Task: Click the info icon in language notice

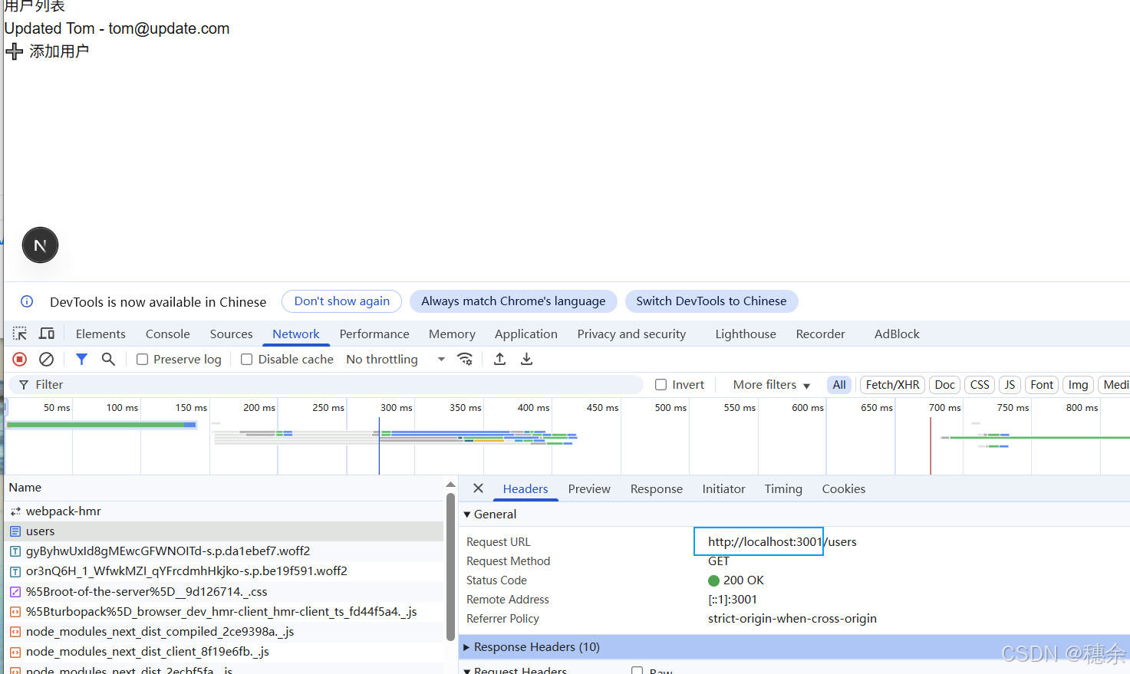Action: pyautogui.click(x=27, y=301)
